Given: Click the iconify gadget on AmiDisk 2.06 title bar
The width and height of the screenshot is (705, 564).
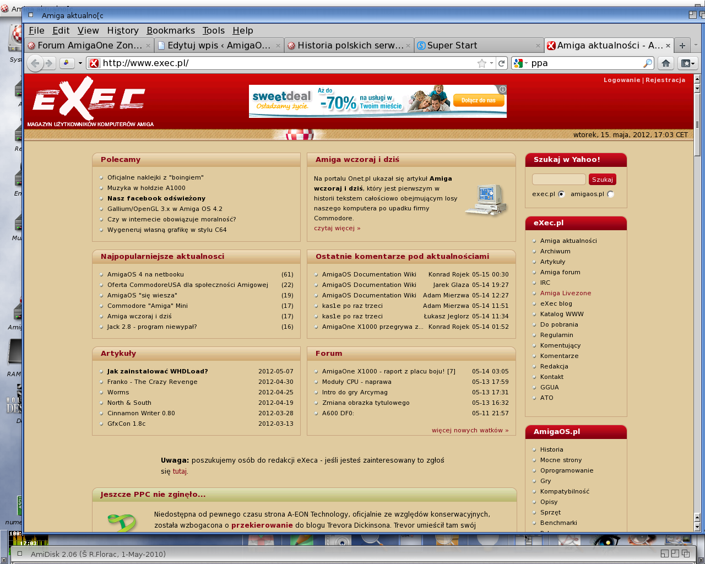Looking at the screenshot, I should click(665, 554).
